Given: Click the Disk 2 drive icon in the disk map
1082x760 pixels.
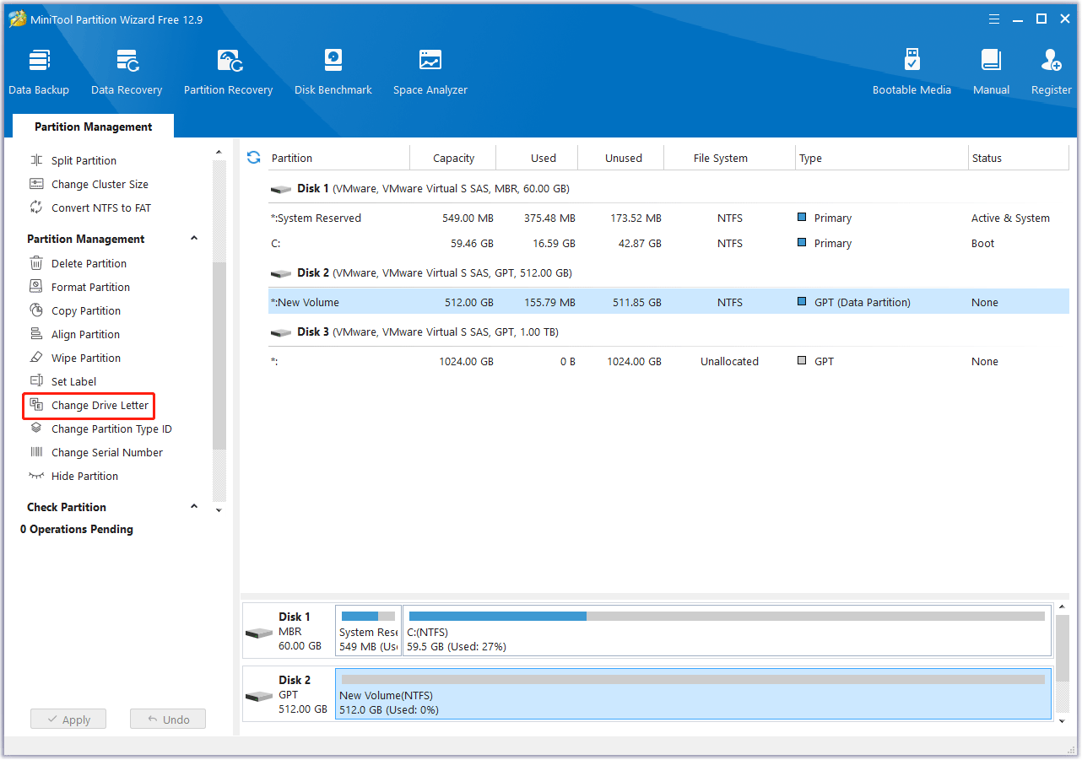Looking at the screenshot, I should pos(259,696).
